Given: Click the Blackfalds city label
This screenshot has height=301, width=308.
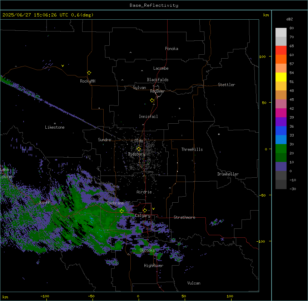Looking at the screenshot, I should pyautogui.click(x=158, y=80).
